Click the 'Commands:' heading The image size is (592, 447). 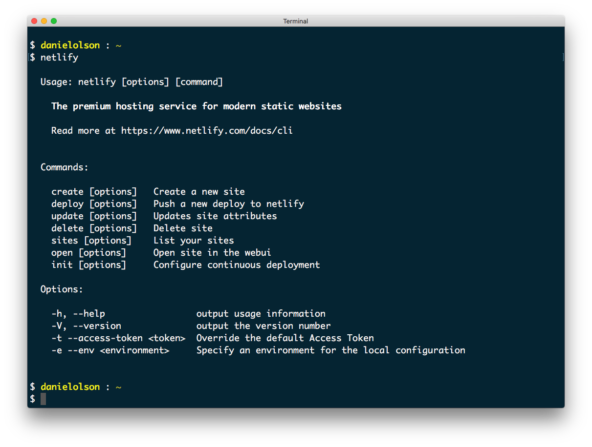tap(65, 167)
